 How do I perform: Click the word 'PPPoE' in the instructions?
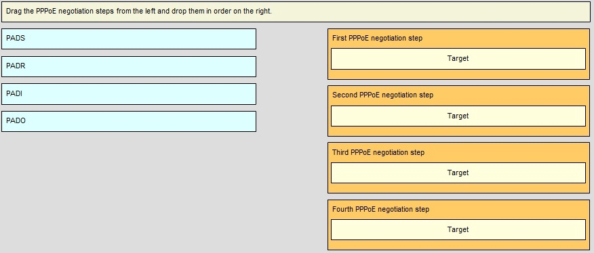[x=46, y=11]
